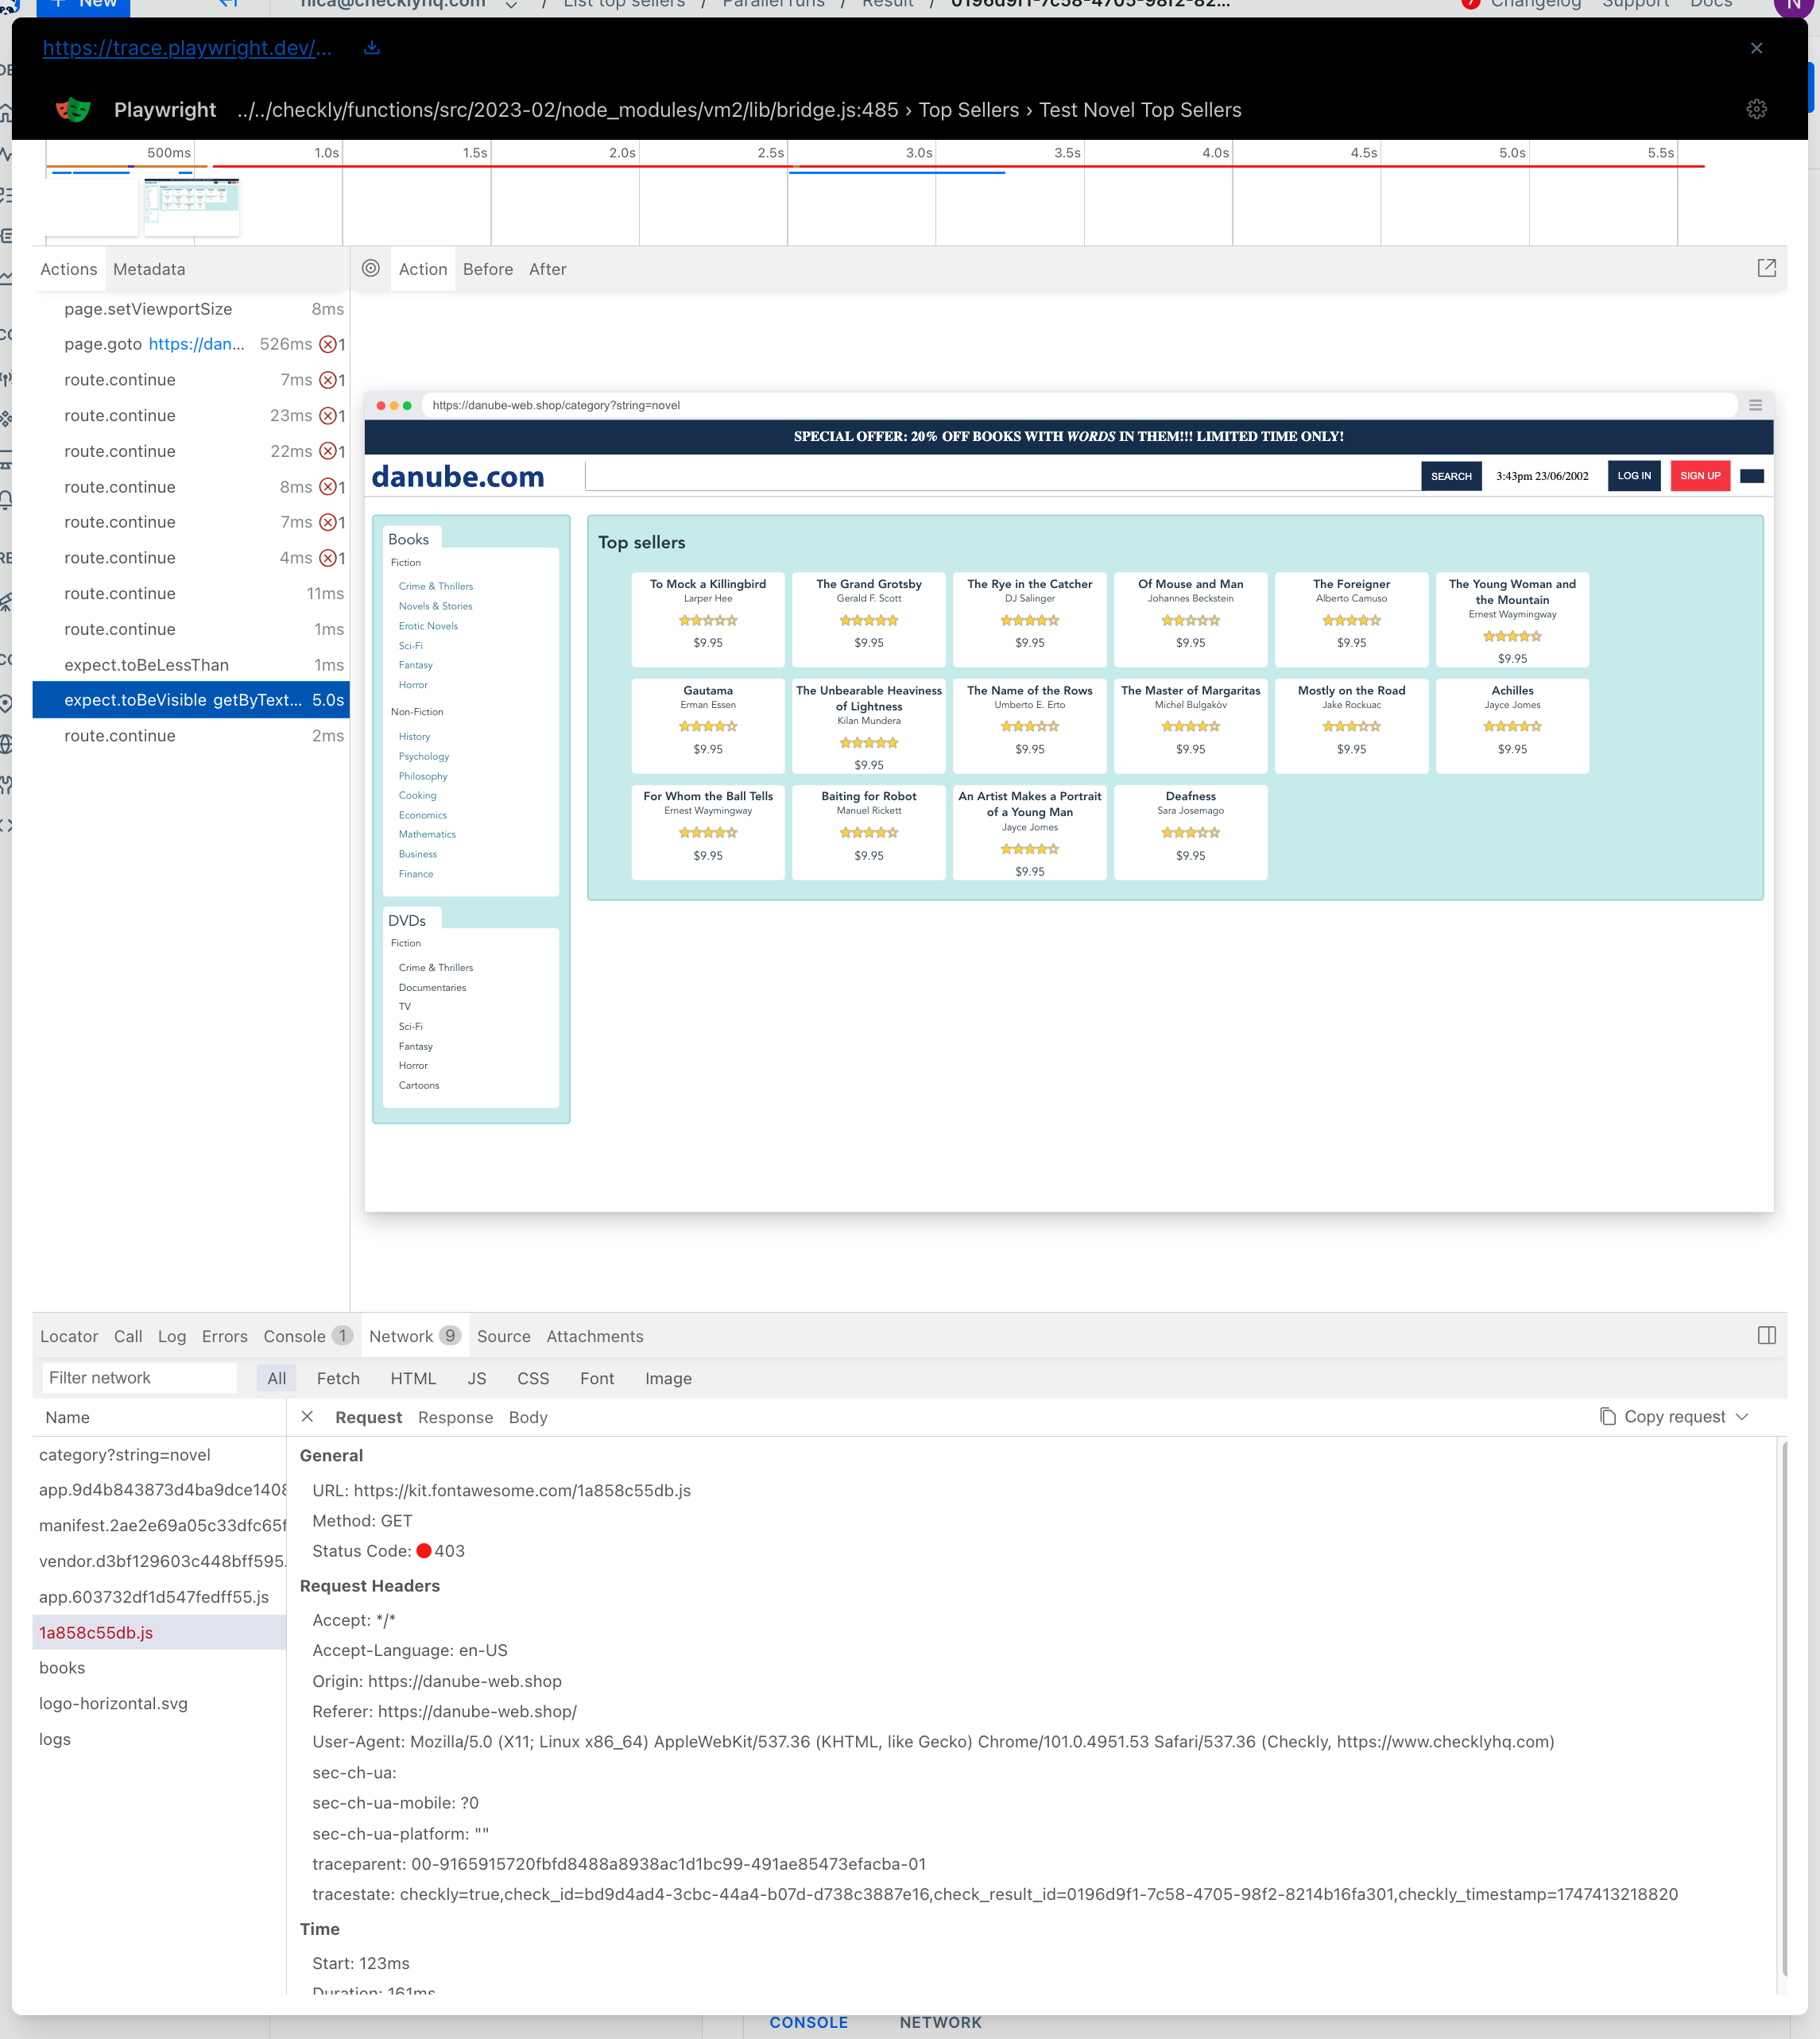Open the trace viewer settings gear

click(x=1757, y=110)
